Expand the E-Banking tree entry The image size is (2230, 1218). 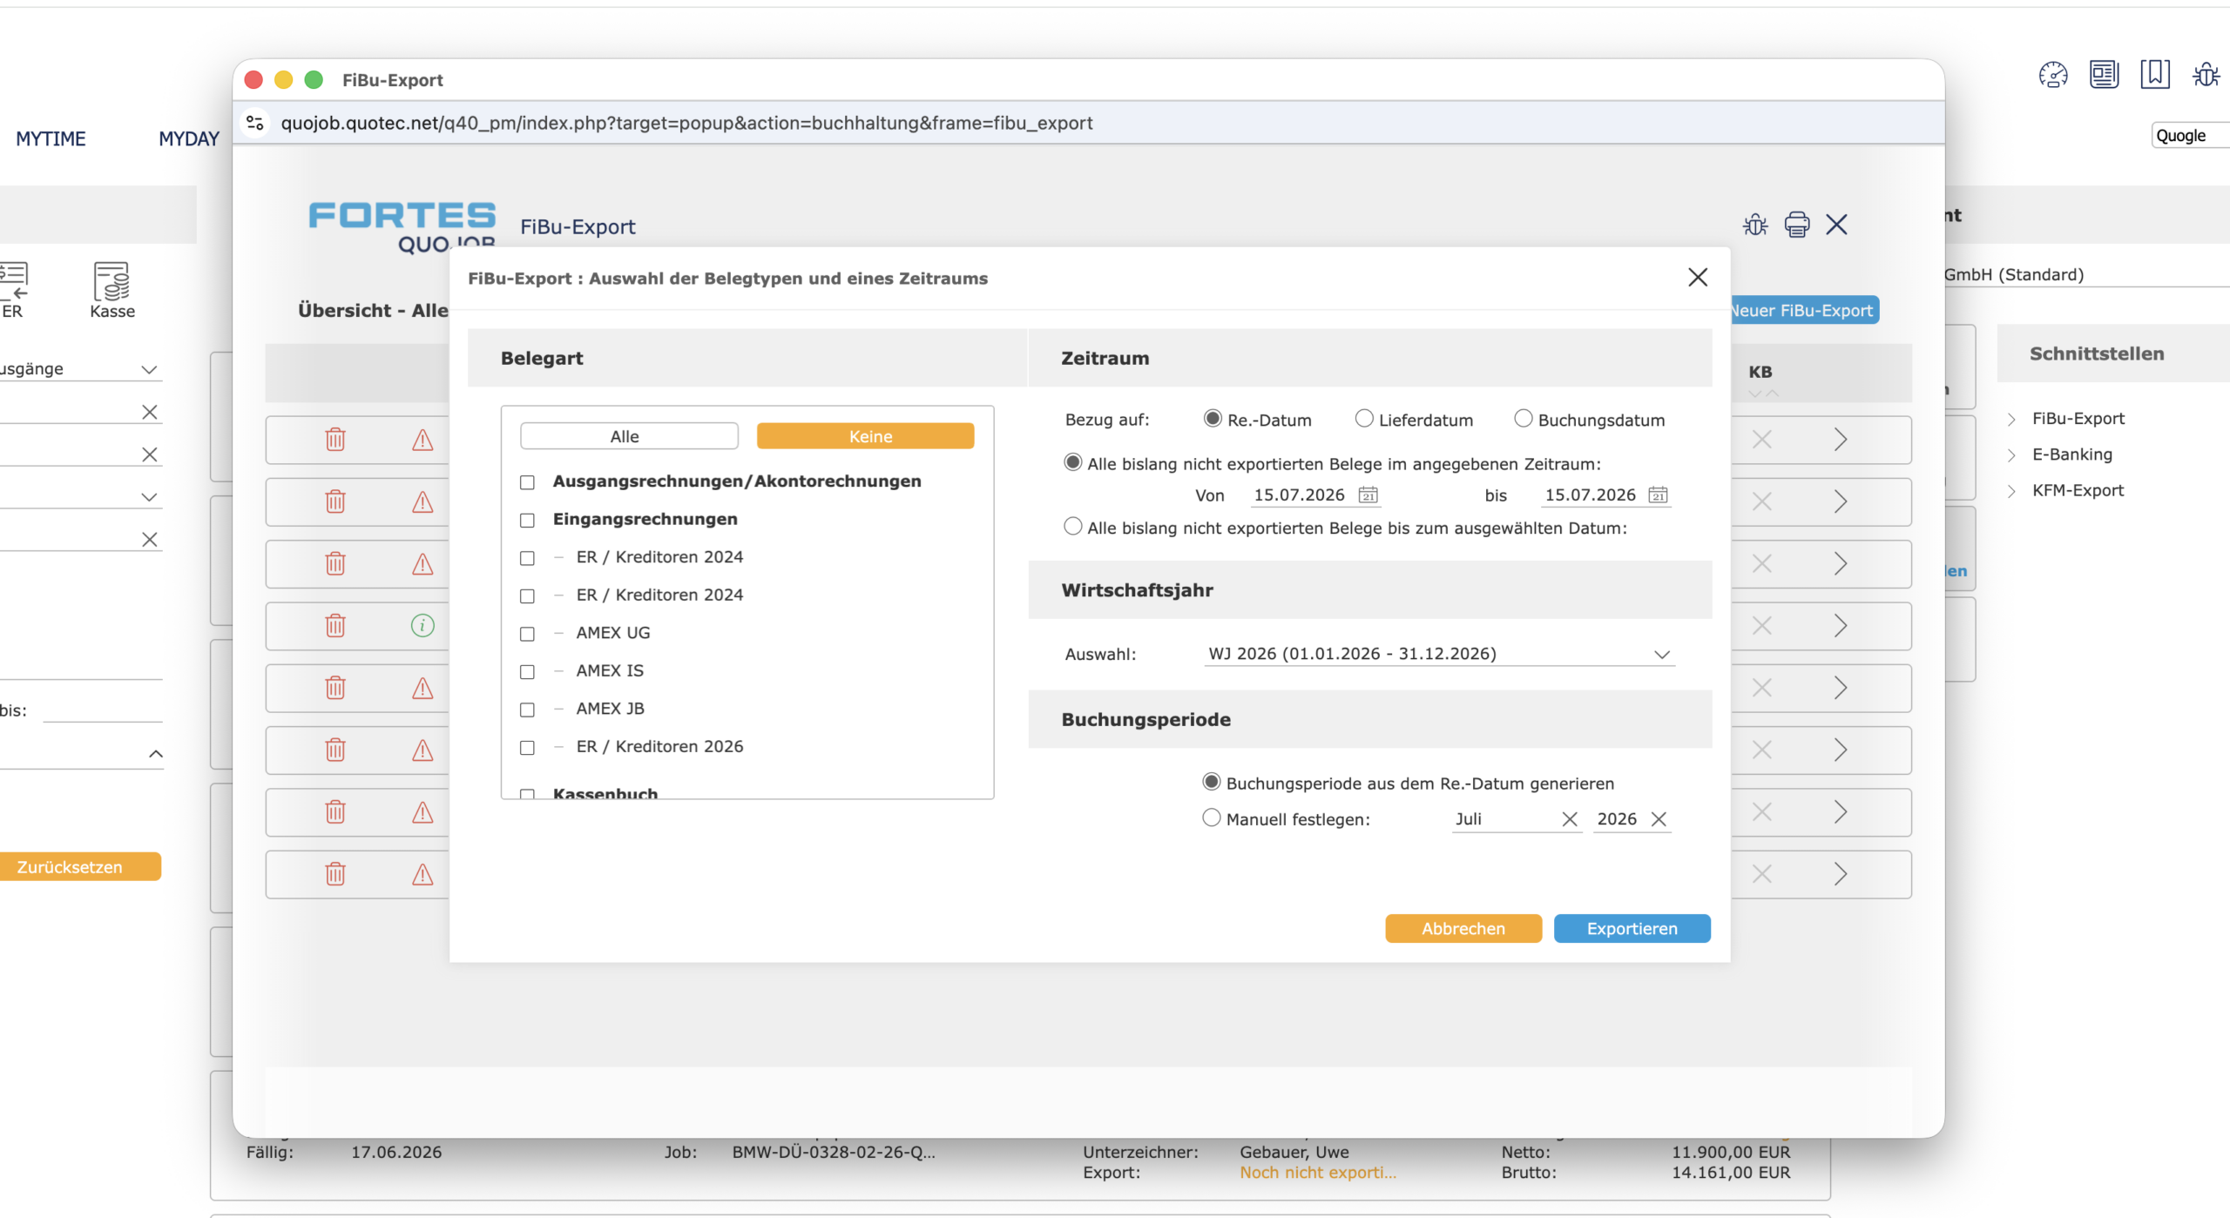pyautogui.click(x=2011, y=455)
